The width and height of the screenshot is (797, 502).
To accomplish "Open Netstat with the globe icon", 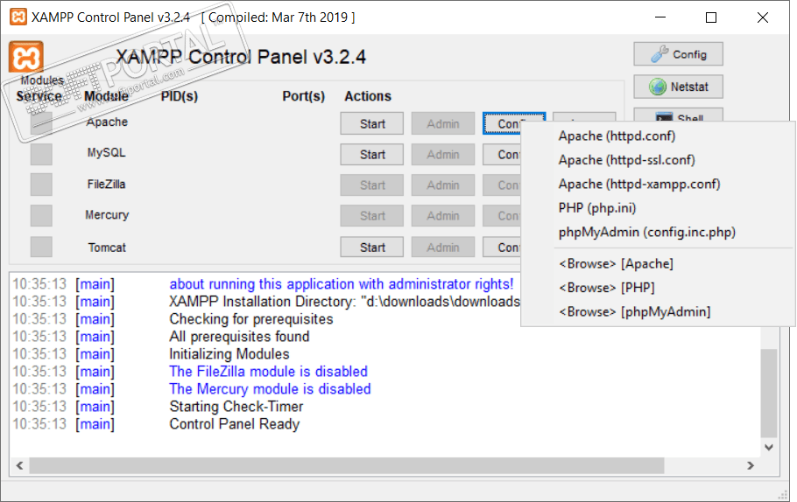I will pyautogui.click(x=678, y=87).
